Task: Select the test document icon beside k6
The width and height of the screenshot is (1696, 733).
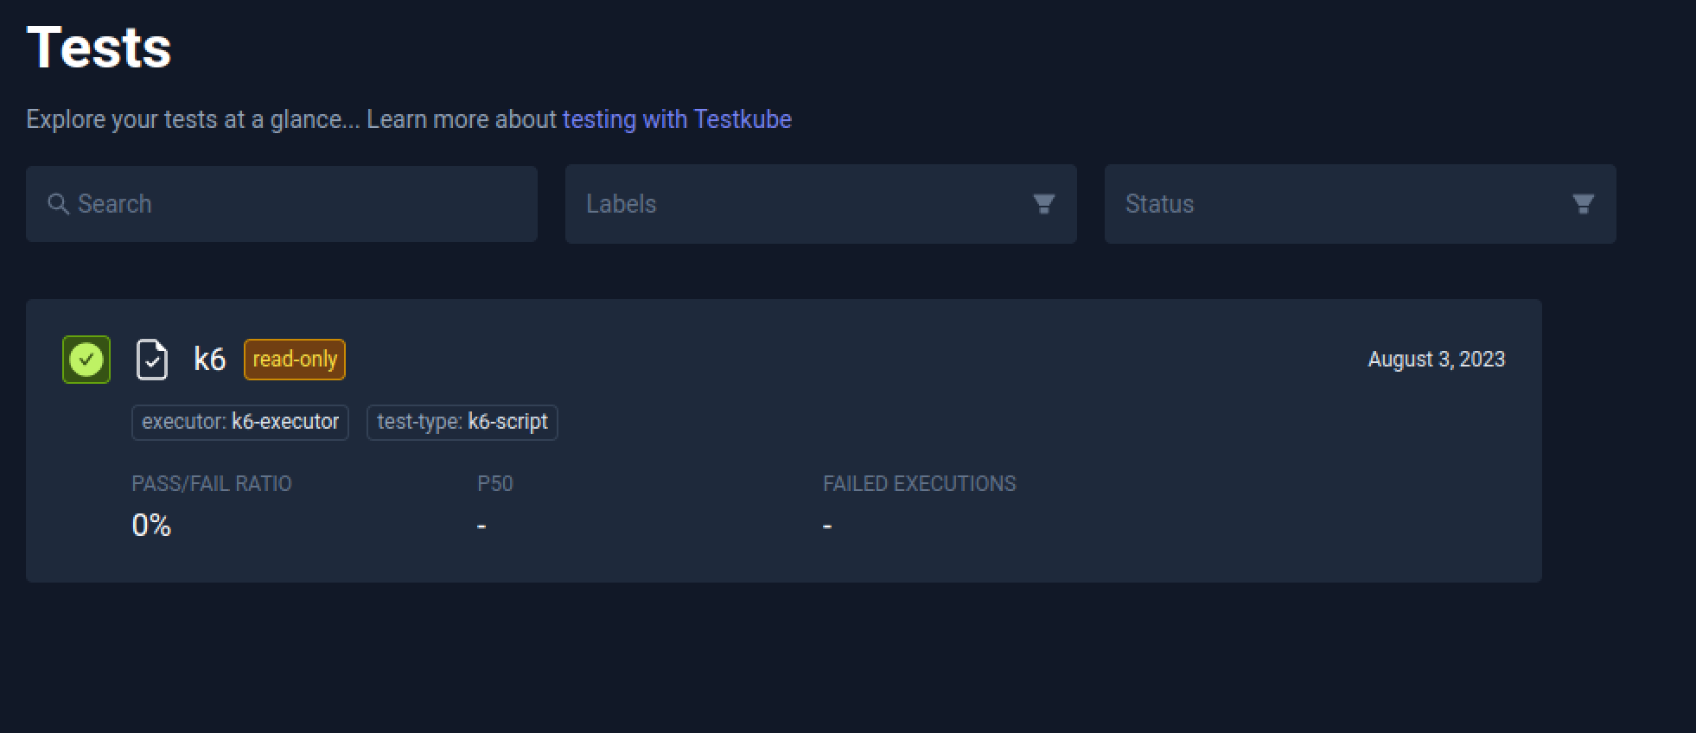Action: point(151,359)
